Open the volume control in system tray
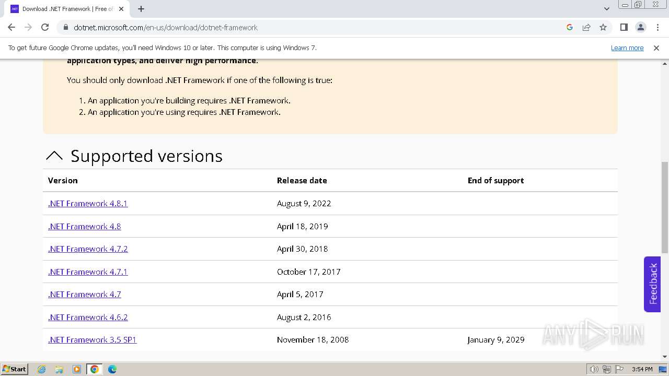Image resolution: width=669 pixels, height=376 pixels. pyautogui.click(x=594, y=369)
